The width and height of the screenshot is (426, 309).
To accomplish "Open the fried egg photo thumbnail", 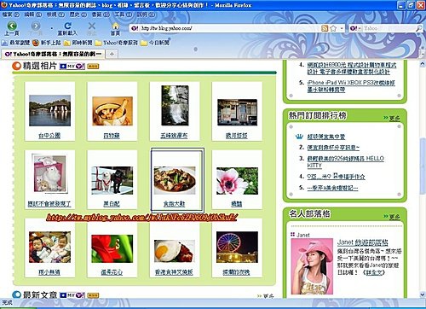I will (x=175, y=251).
